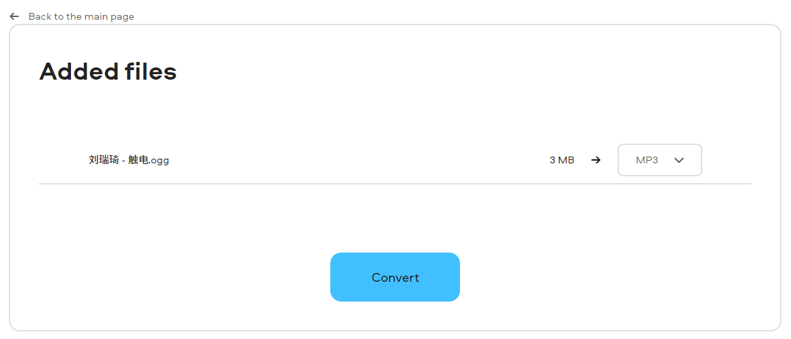
Task: Click the song title '触电' in the filename
Action: (138, 161)
